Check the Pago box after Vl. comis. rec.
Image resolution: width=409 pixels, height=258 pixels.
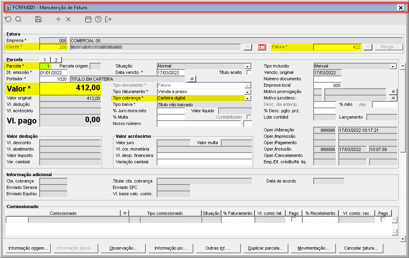(x=383, y=219)
